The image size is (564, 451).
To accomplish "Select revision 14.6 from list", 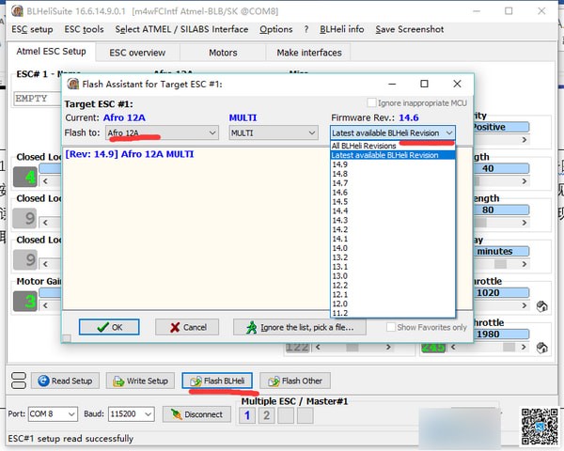I will [x=393, y=193].
